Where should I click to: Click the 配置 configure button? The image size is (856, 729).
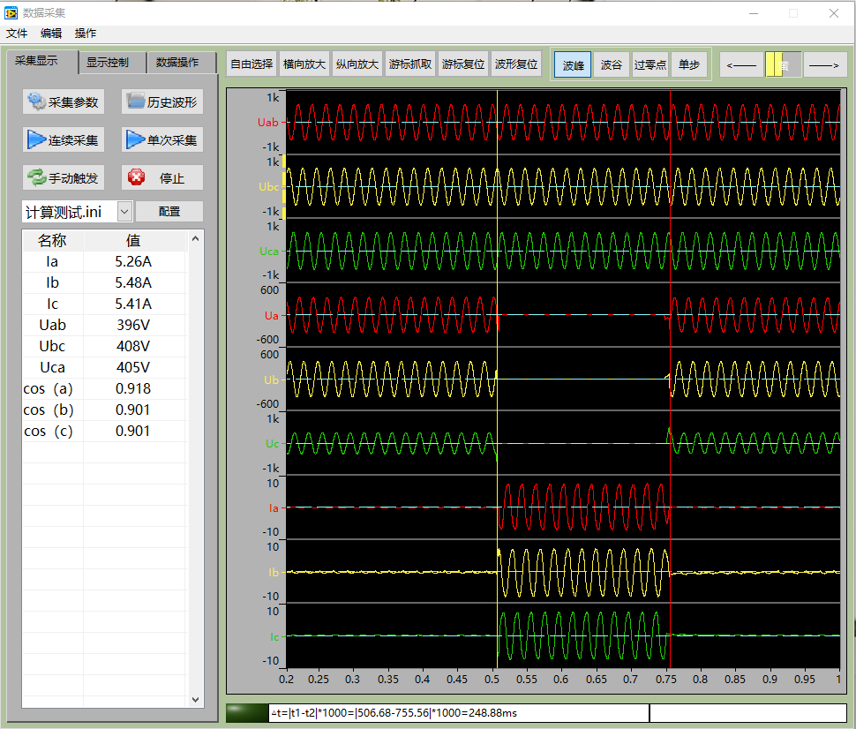[x=169, y=212]
